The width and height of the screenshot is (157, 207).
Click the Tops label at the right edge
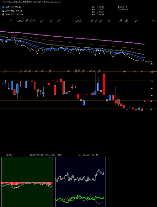pos(154,21)
